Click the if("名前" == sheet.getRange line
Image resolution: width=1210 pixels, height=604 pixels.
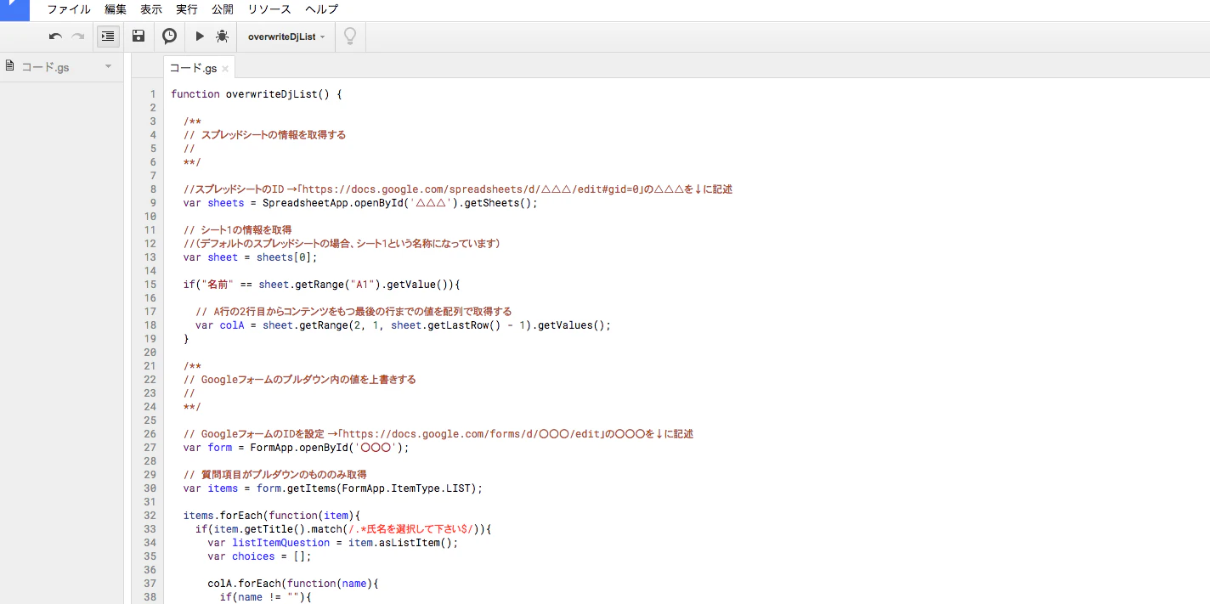pyautogui.click(x=321, y=285)
